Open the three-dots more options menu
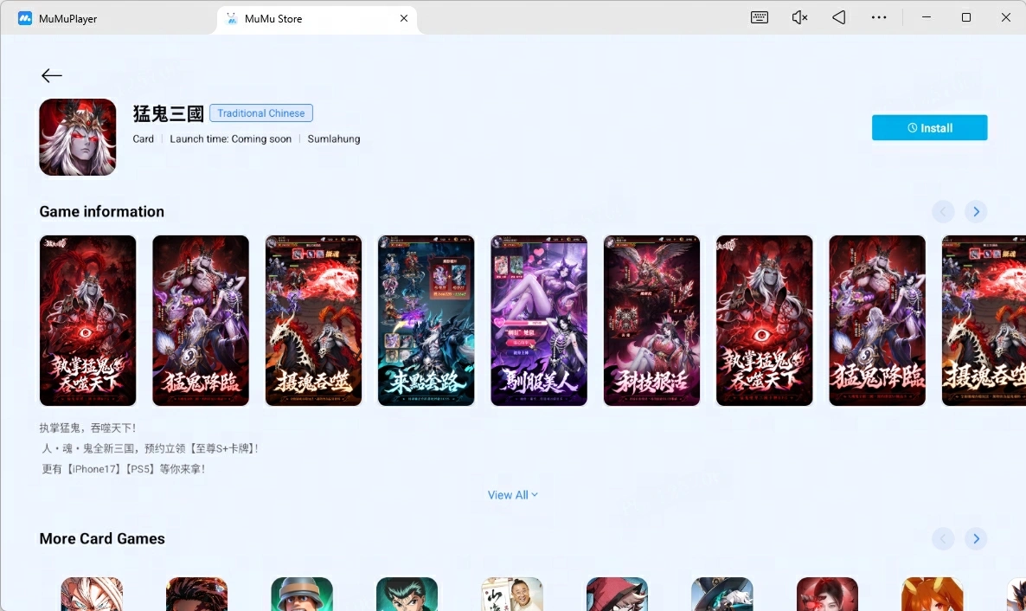 [879, 17]
